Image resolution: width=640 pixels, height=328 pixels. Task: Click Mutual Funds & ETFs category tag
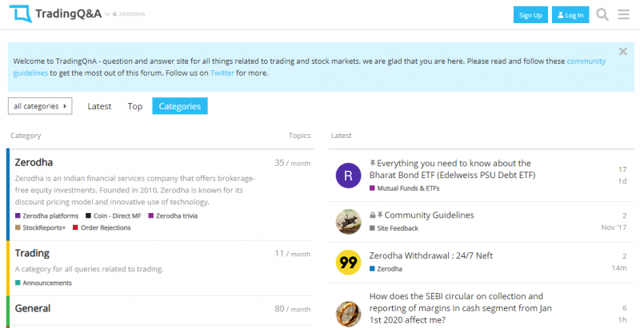coord(405,188)
